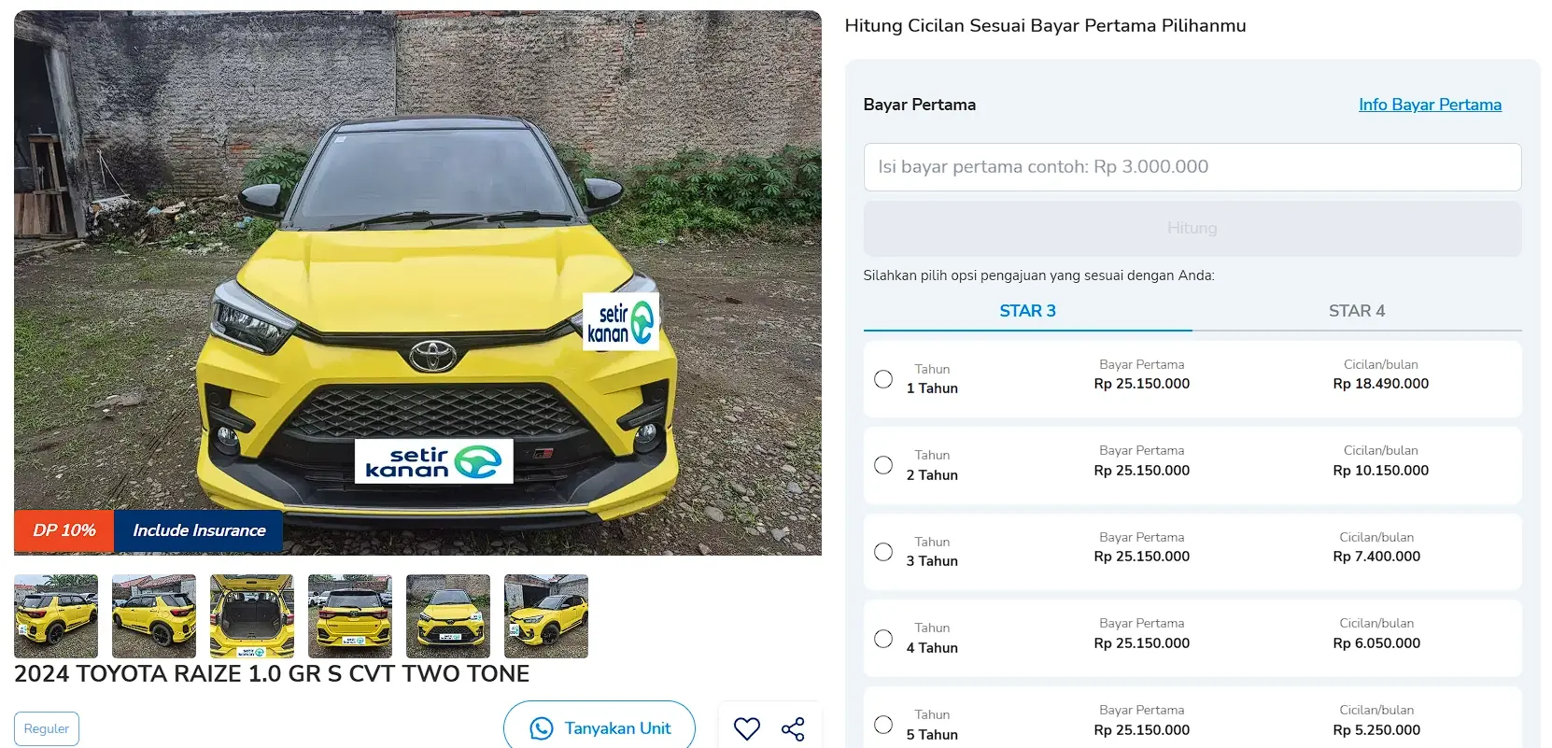The height and width of the screenshot is (748, 1552).
Task: Show the open trunk thumbnail photo
Action: pos(252,616)
